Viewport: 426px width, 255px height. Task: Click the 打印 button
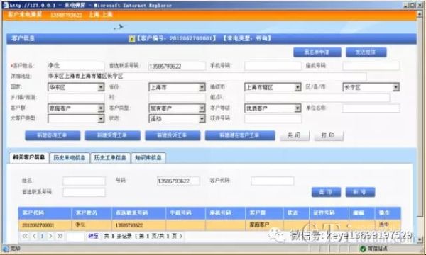(x=329, y=135)
